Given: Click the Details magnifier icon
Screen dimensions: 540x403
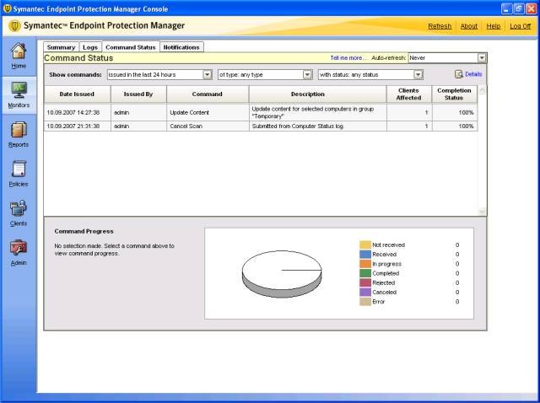Looking at the screenshot, I should 459,74.
